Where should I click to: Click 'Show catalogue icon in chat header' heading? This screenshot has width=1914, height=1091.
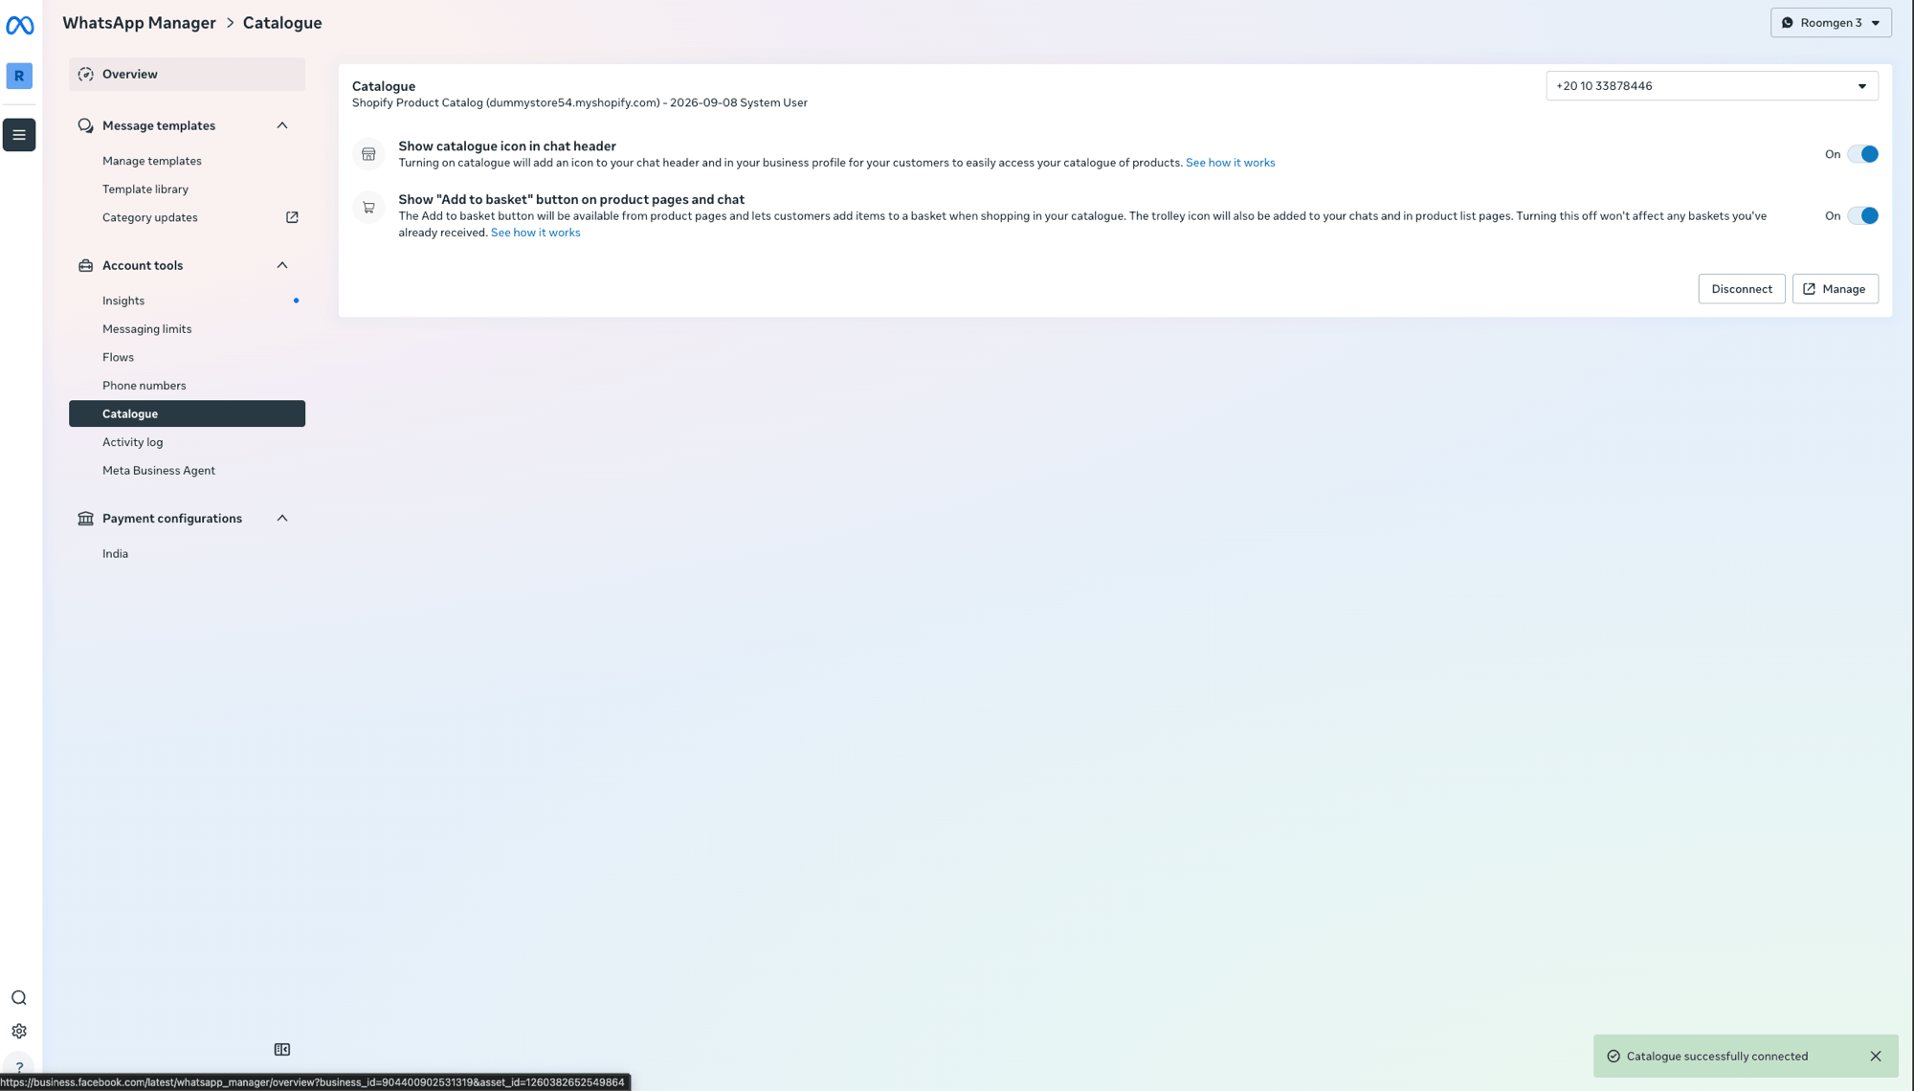tap(507, 146)
